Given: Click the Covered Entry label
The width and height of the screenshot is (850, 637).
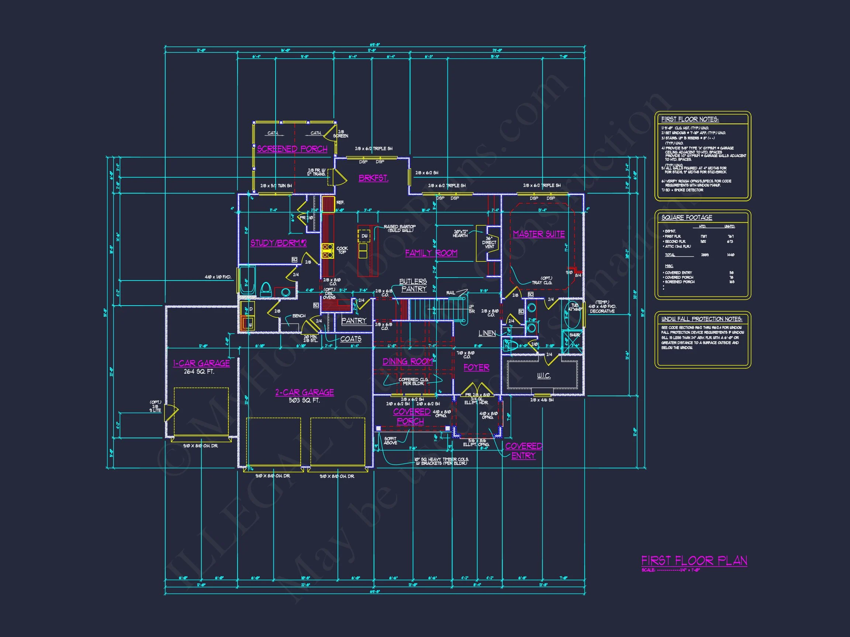Looking at the screenshot, I should [524, 450].
